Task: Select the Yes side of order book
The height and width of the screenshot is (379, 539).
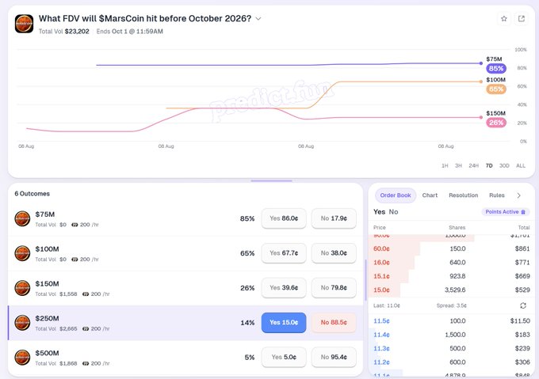Action: coord(379,212)
